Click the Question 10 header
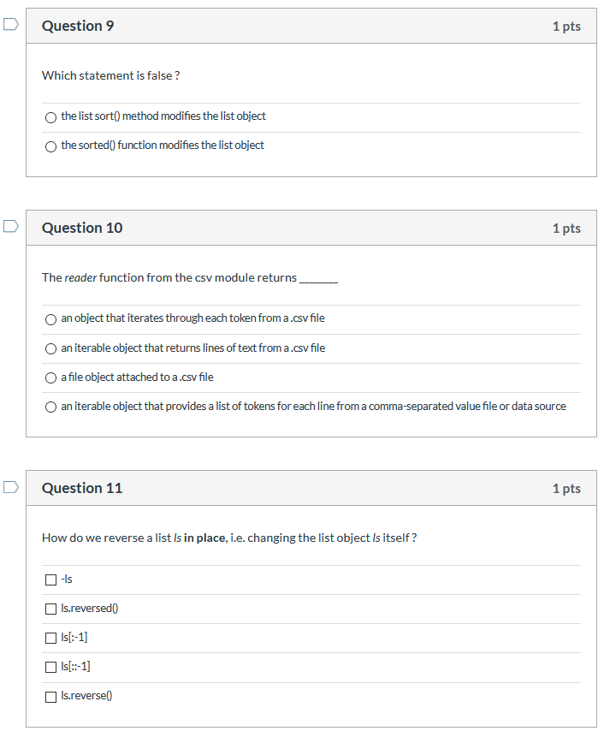Screen dimensions: 616x743 click(x=82, y=228)
